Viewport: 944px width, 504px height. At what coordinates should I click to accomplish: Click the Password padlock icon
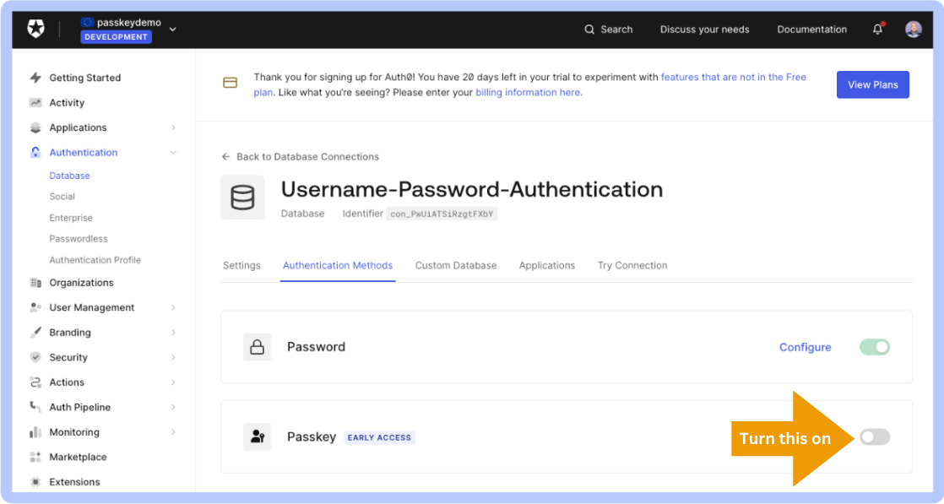257,347
